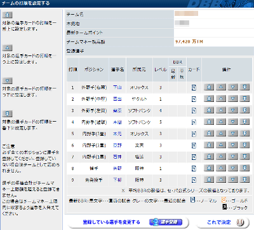
Task: Click the ブラック card legend icon
Action: tap(225, 206)
